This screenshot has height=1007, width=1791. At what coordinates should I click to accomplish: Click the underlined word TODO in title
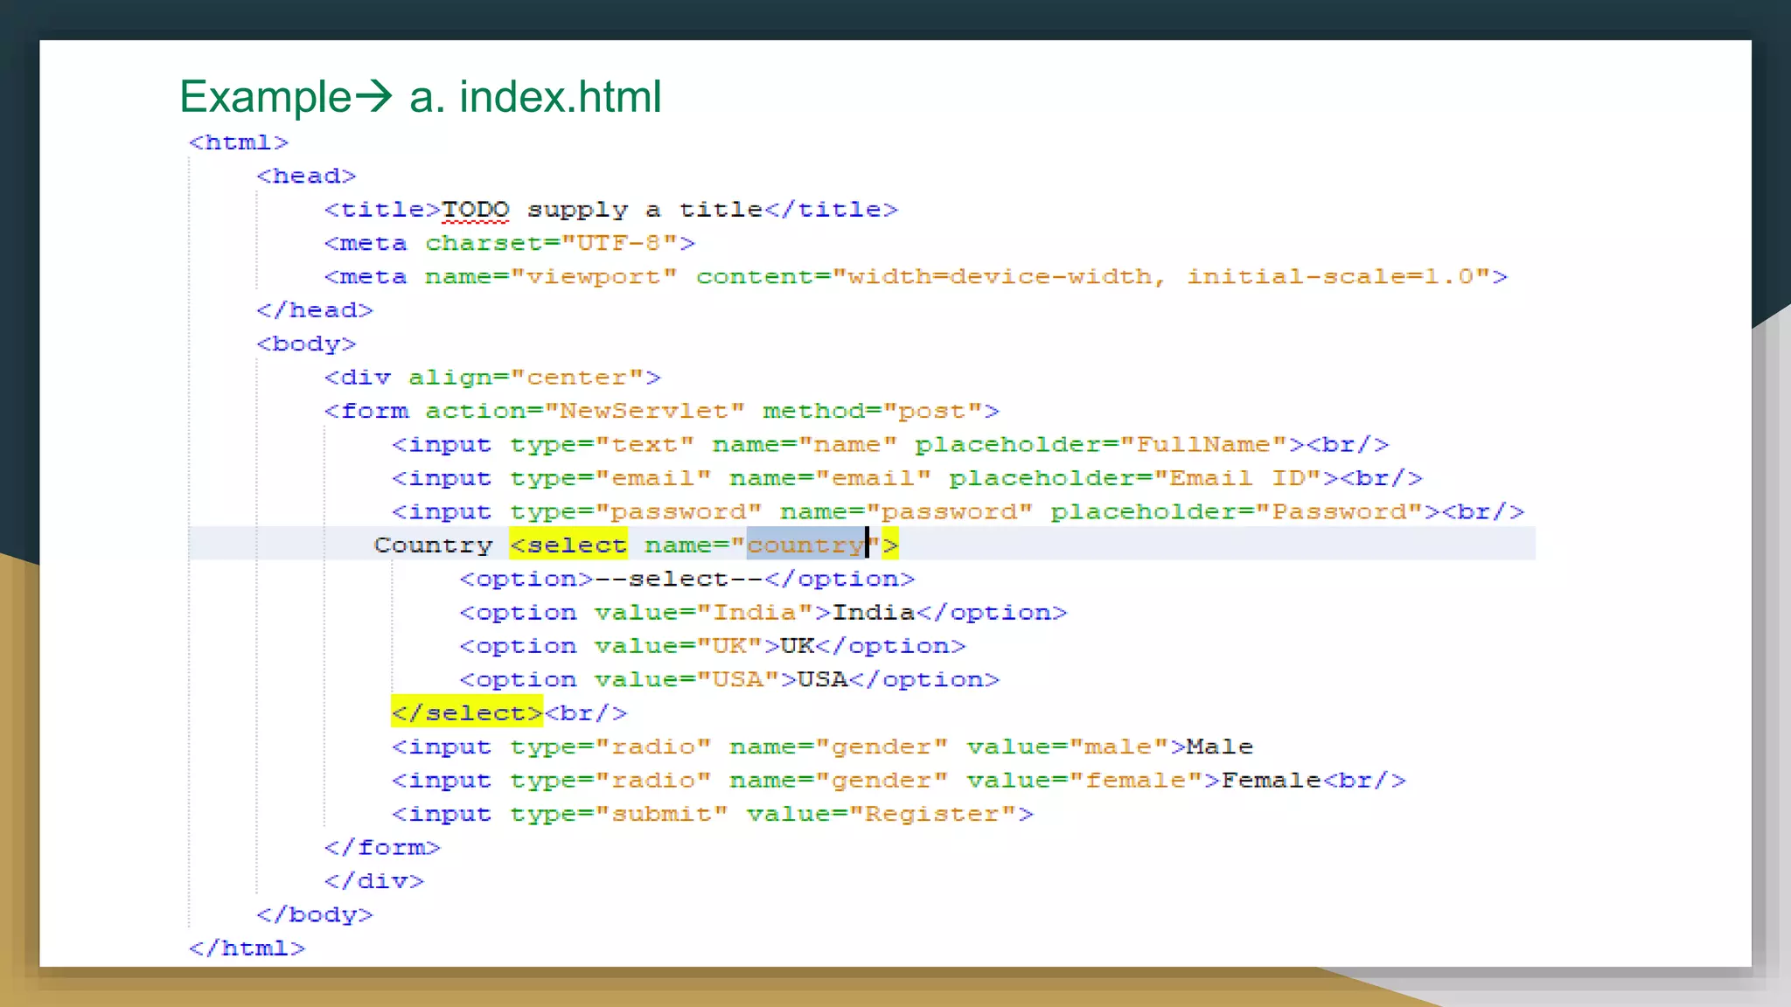tap(475, 210)
